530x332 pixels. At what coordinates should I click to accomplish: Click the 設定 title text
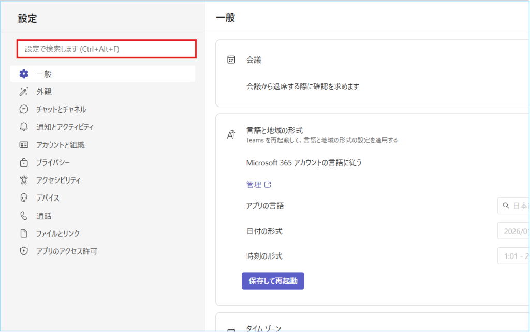tap(27, 18)
